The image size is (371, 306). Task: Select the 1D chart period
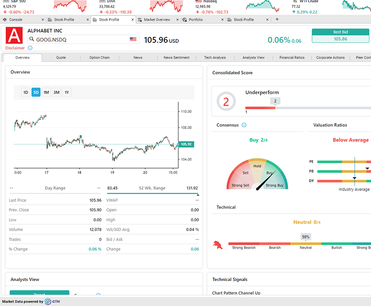tap(26, 92)
